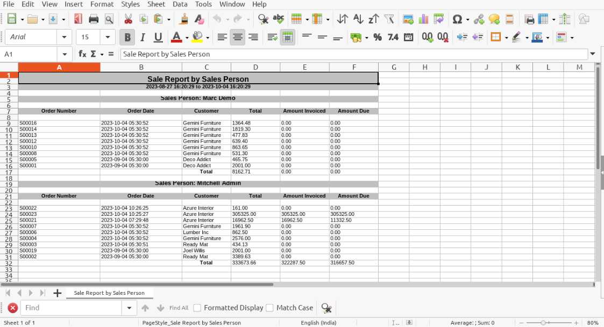The height and width of the screenshot is (327, 604).
Task: Open the Insert menu
Action: click(x=74, y=4)
